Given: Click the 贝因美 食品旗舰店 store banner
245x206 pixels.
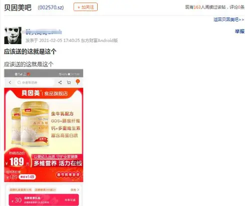Looking at the screenshot, I should (x=45, y=93).
